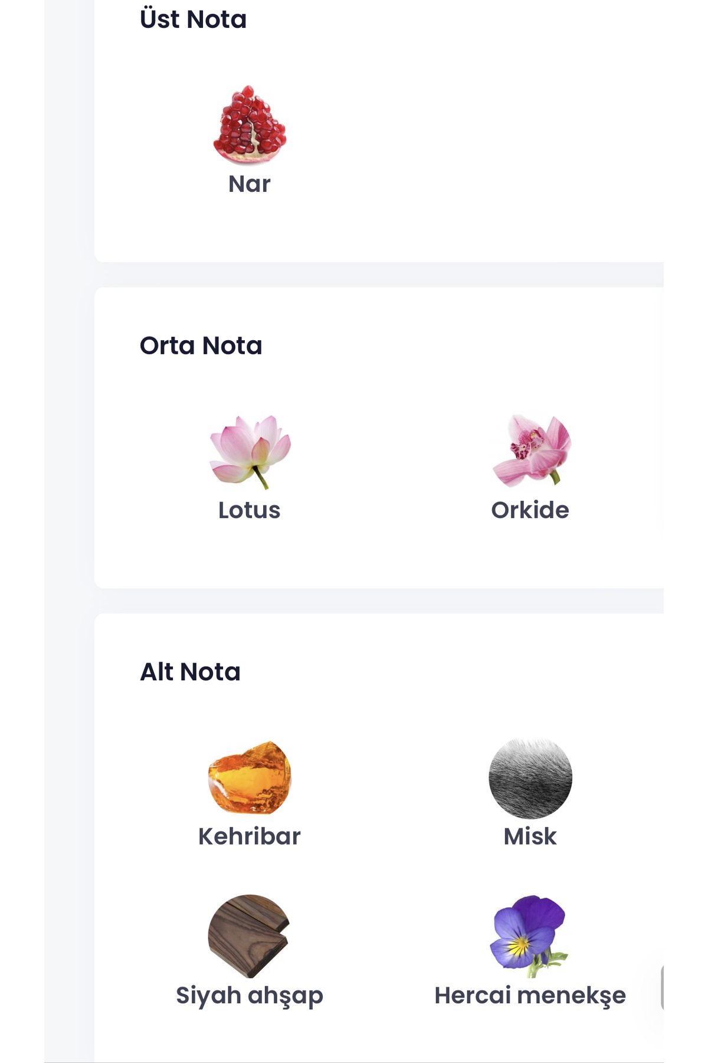Tap the purple Hercai menekşe flower
Screen dimensions: 708x1063
pyautogui.click(x=528, y=936)
